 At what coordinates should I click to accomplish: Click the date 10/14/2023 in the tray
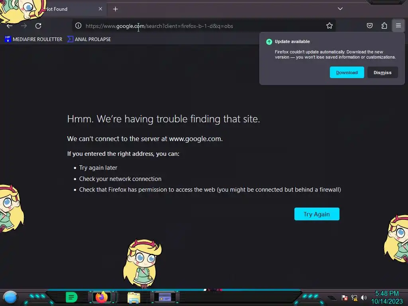(x=387, y=302)
